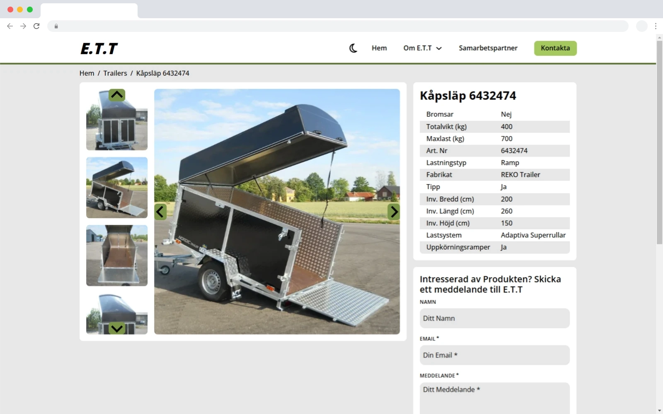The width and height of the screenshot is (663, 414).
Task: Click the Inv. Höjd (cm) value 150
Action: click(506, 223)
